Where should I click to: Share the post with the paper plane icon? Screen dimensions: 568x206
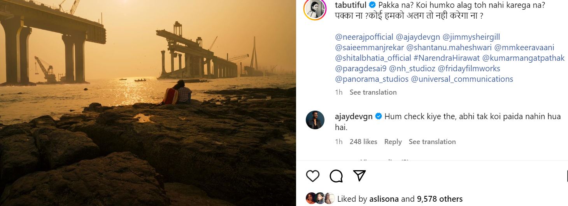pyautogui.click(x=359, y=176)
